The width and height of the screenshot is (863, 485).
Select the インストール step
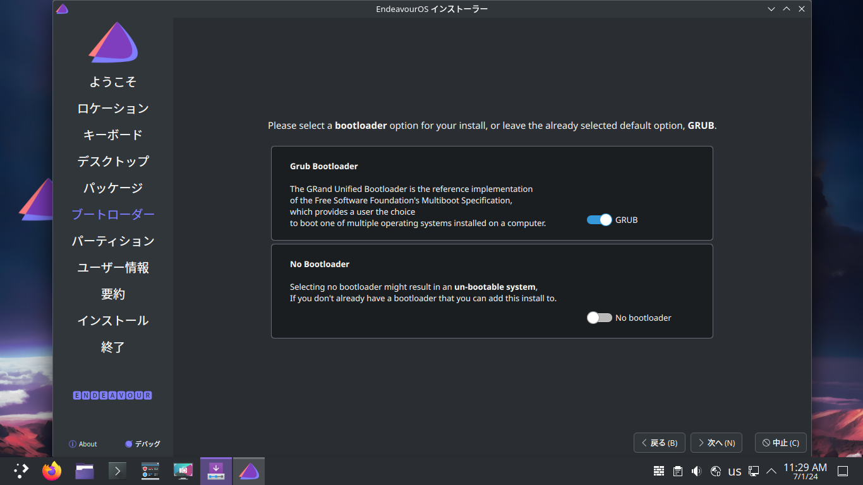click(x=113, y=321)
